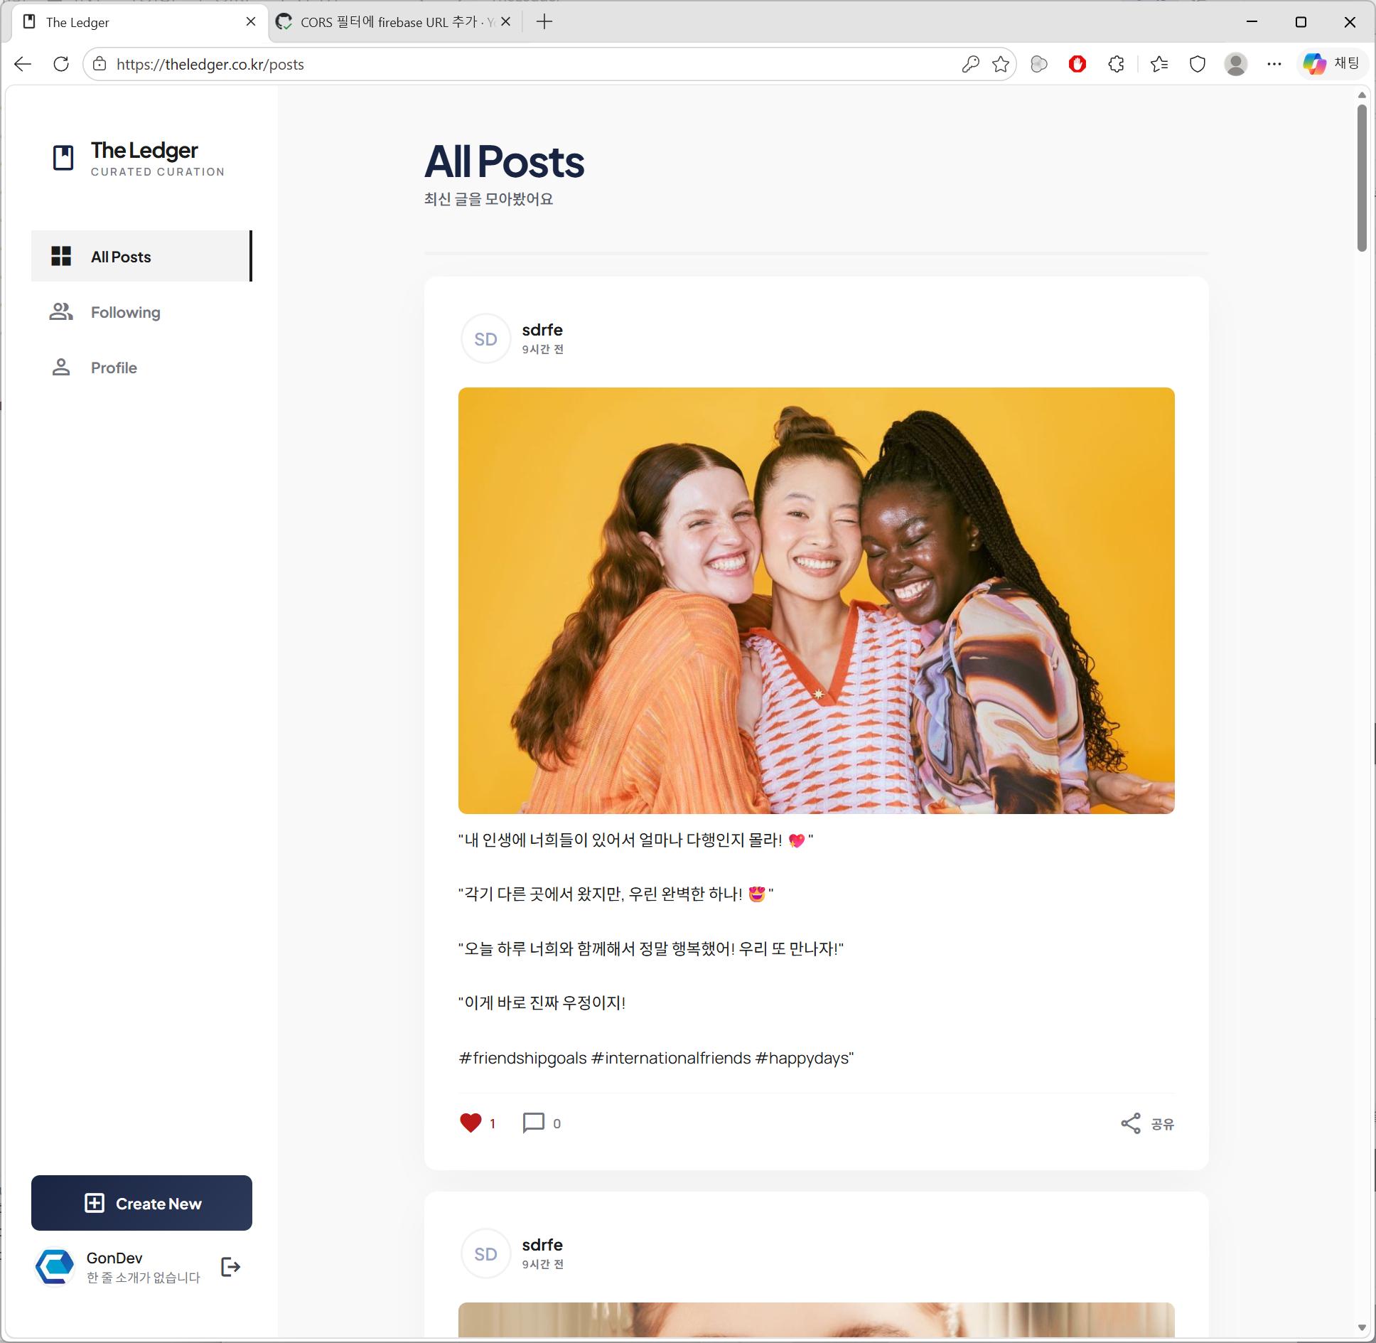Viewport: 1376px width, 1343px height.
Task: Open browser Settings and more ellipsis menu
Action: click(x=1274, y=64)
